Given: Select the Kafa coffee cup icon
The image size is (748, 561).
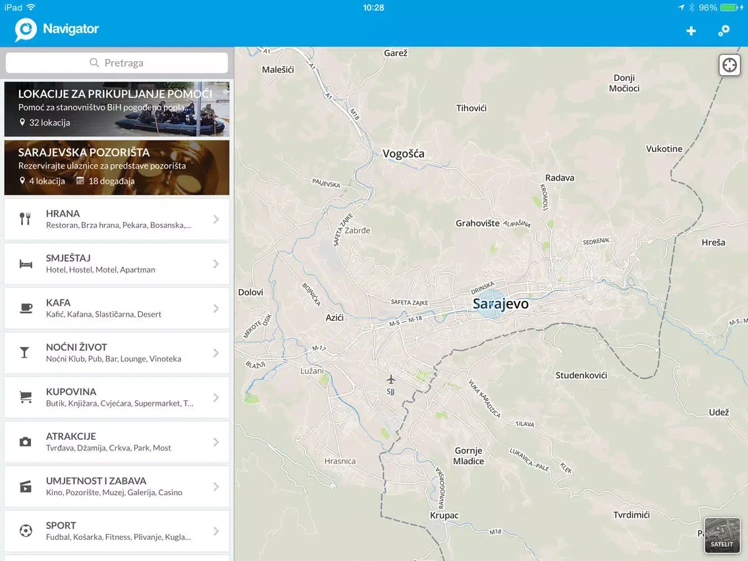Looking at the screenshot, I should pyautogui.click(x=26, y=308).
